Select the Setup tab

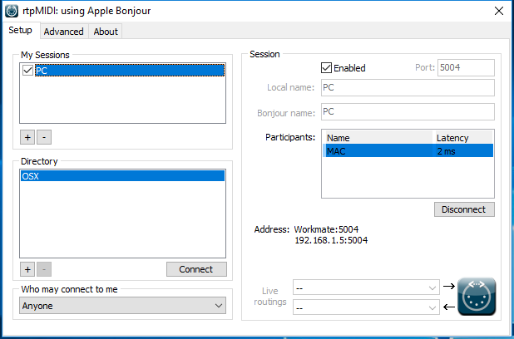pos(20,31)
